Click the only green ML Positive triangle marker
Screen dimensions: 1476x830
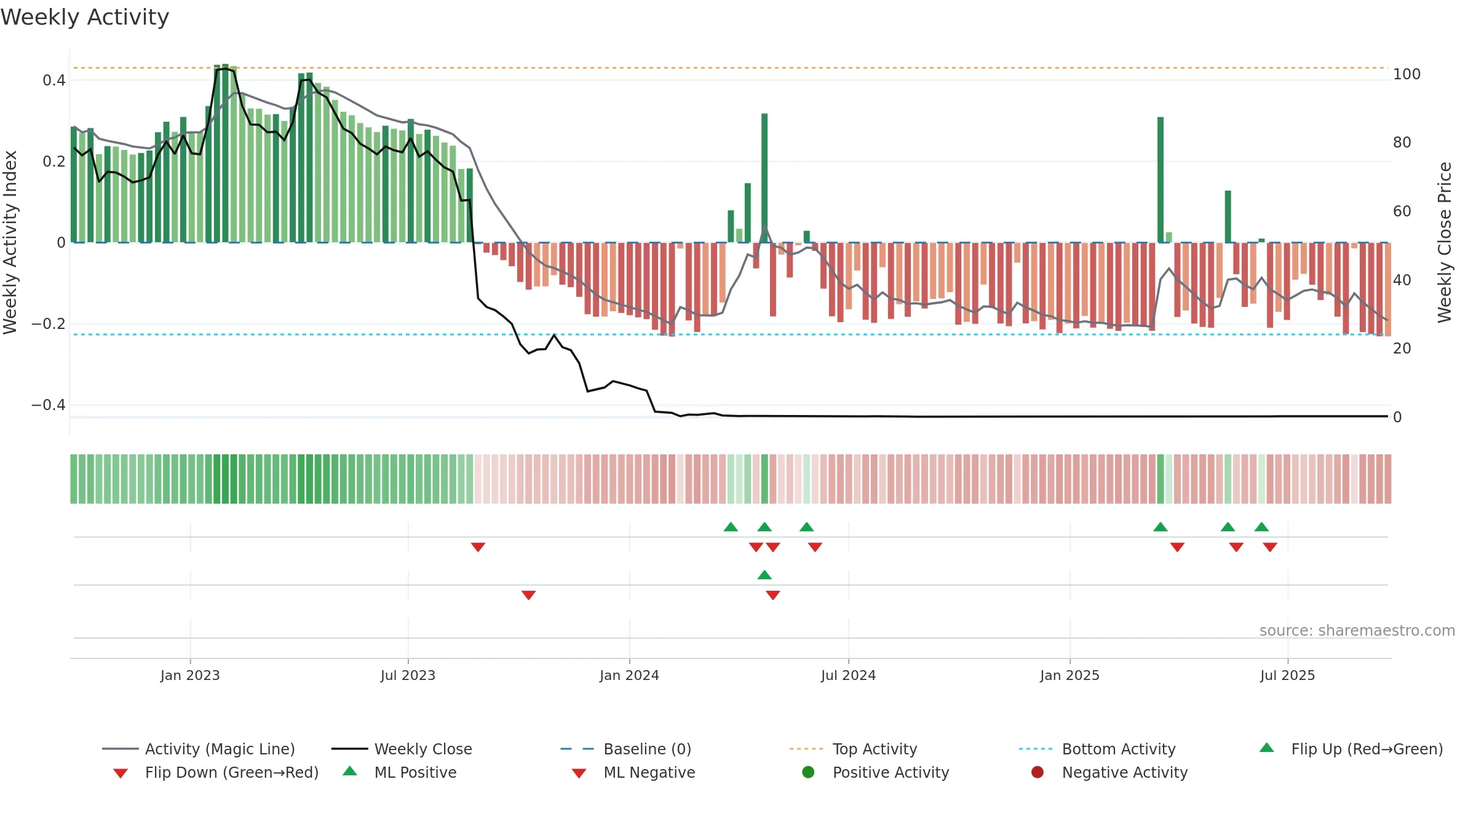pyautogui.click(x=764, y=575)
